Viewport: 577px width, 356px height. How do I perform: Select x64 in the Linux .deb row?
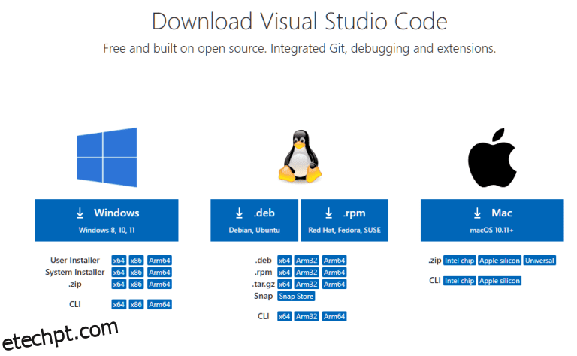click(x=285, y=261)
